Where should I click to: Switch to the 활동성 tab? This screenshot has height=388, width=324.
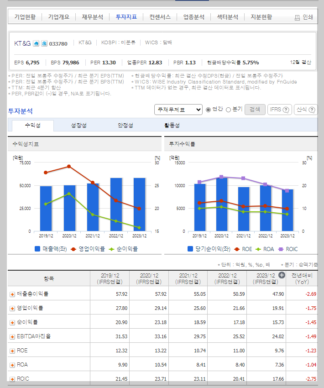click(x=172, y=126)
